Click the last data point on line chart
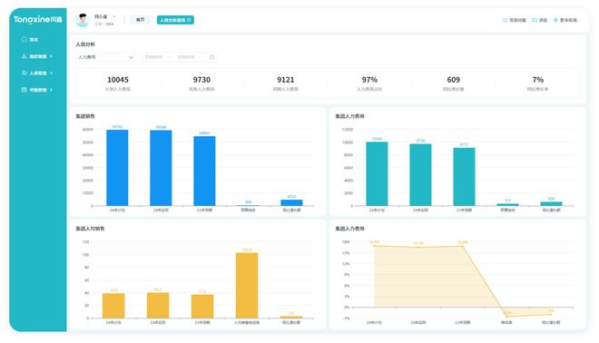Image resolution: width=599 pixels, height=343 pixels. point(551,314)
